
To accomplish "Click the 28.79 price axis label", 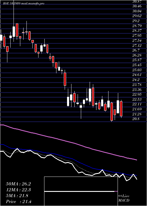I will pyautogui.click(x=137, y=26).
